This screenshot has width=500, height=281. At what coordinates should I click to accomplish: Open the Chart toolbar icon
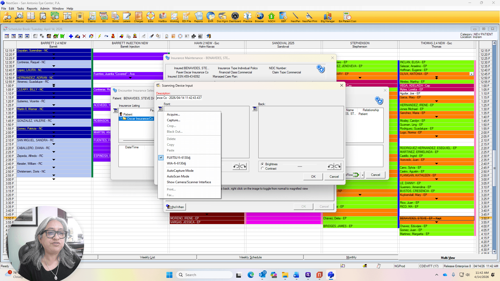(x=43, y=17)
